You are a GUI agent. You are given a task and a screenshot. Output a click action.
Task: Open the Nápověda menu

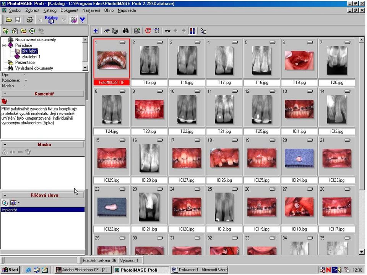coord(127,11)
